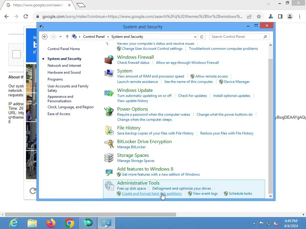Open Device Manager link
306x229 pixels.
coord(237,82)
